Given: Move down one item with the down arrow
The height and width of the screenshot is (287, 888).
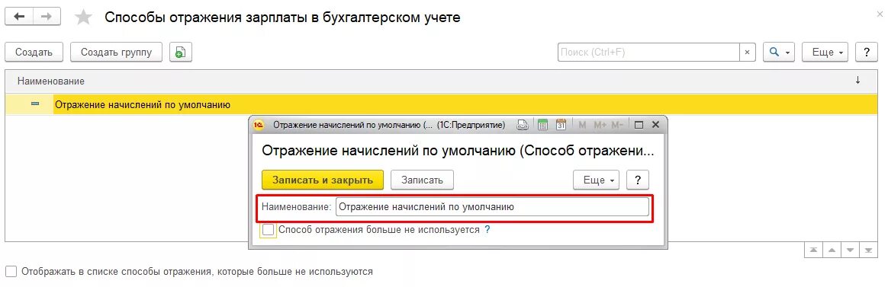Looking at the screenshot, I should pos(850,250).
